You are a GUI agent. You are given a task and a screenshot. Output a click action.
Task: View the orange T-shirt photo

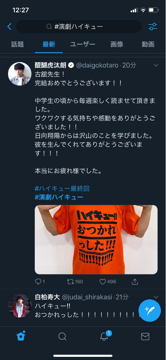tap(96, 239)
